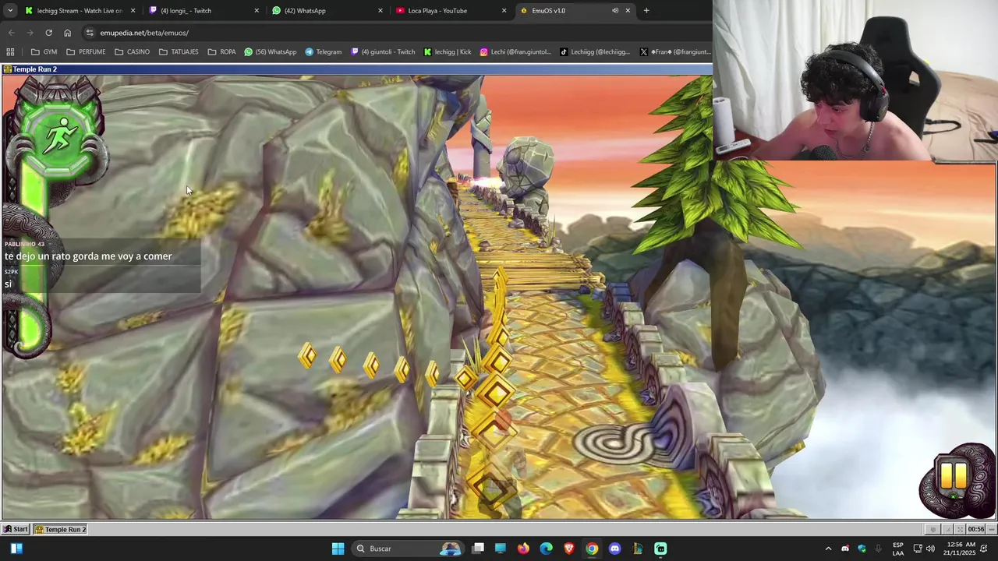Open the Telegram bookmark
The image size is (998, 561).
point(324,52)
